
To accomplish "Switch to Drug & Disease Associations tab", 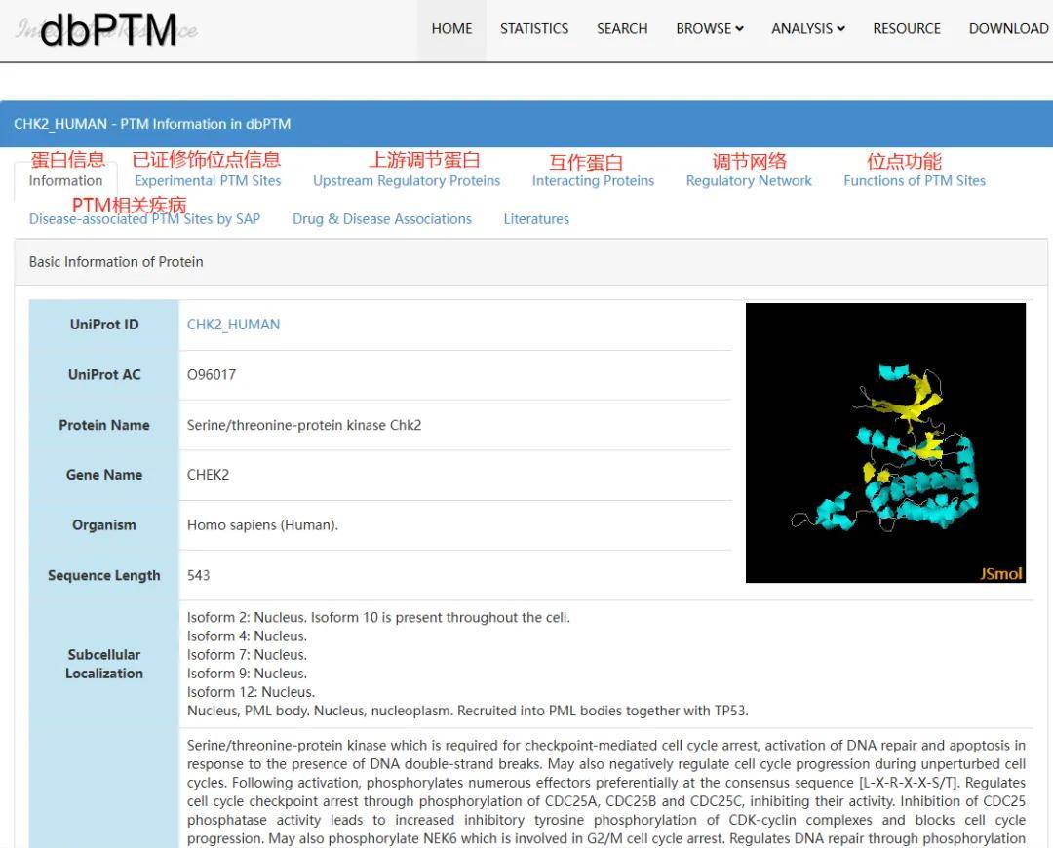I will click(382, 219).
